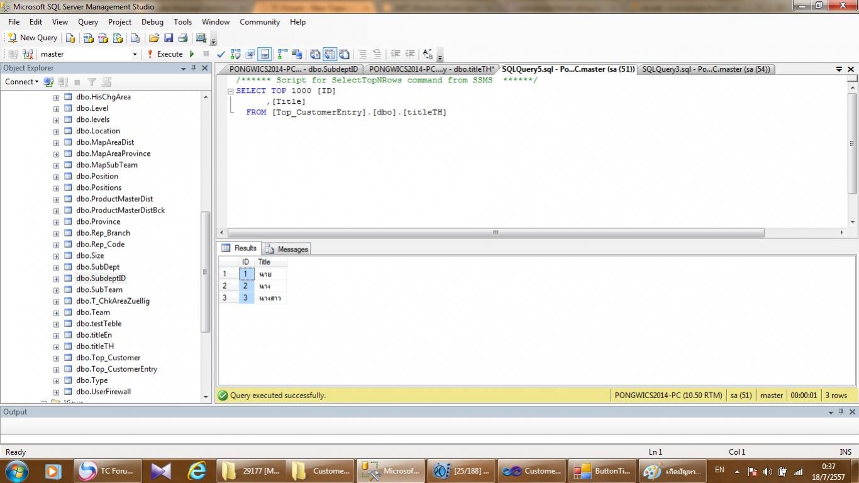This screenshot has height=483, width=859.
Task: Select dbo.UserFirewall table
Action: (103, 392)
